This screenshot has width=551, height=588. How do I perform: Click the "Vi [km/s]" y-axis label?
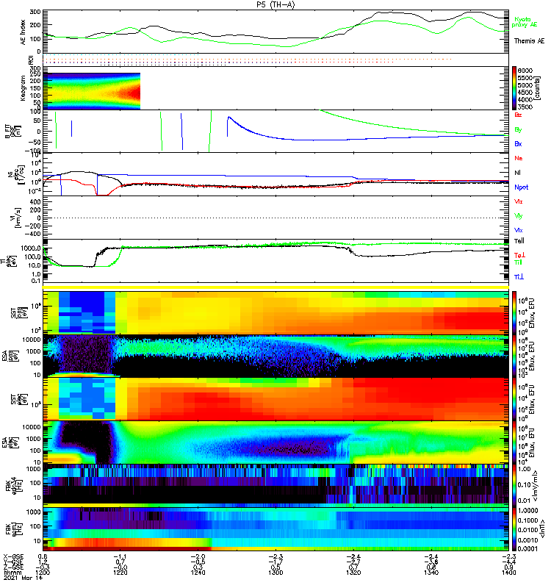click(x=15, y=218)
